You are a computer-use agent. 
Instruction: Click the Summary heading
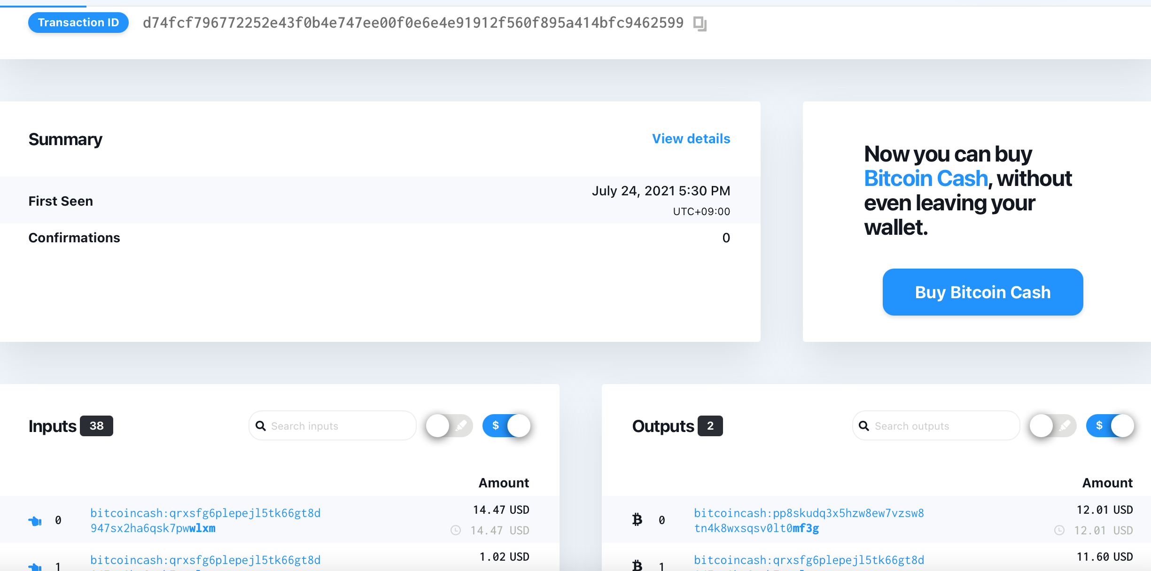click(65, 139)
